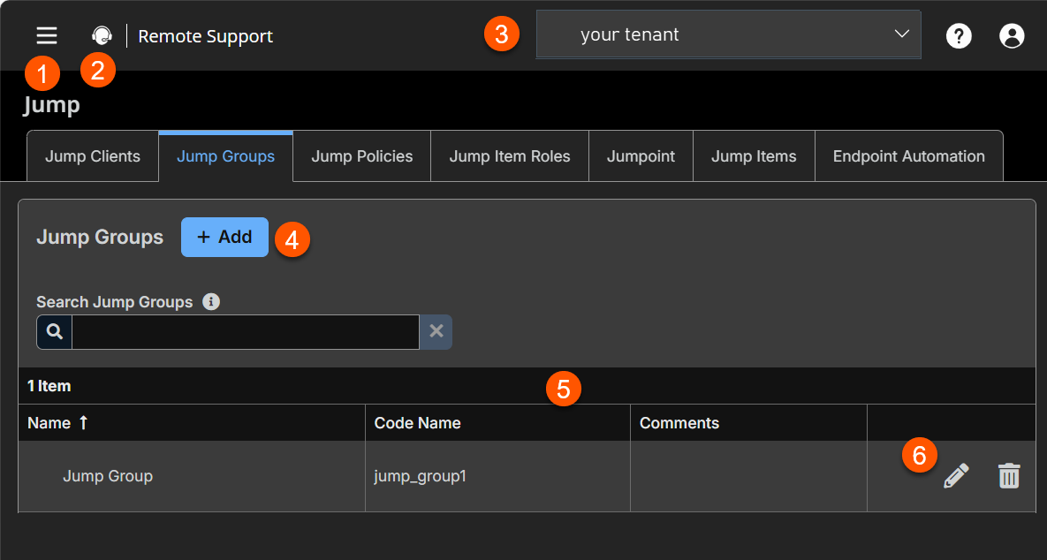Viewport: 1047px width, 560px height.
Task: Delete Jump Group with the trash icon
Action: pyautogui.click(x=1009, y=476)
